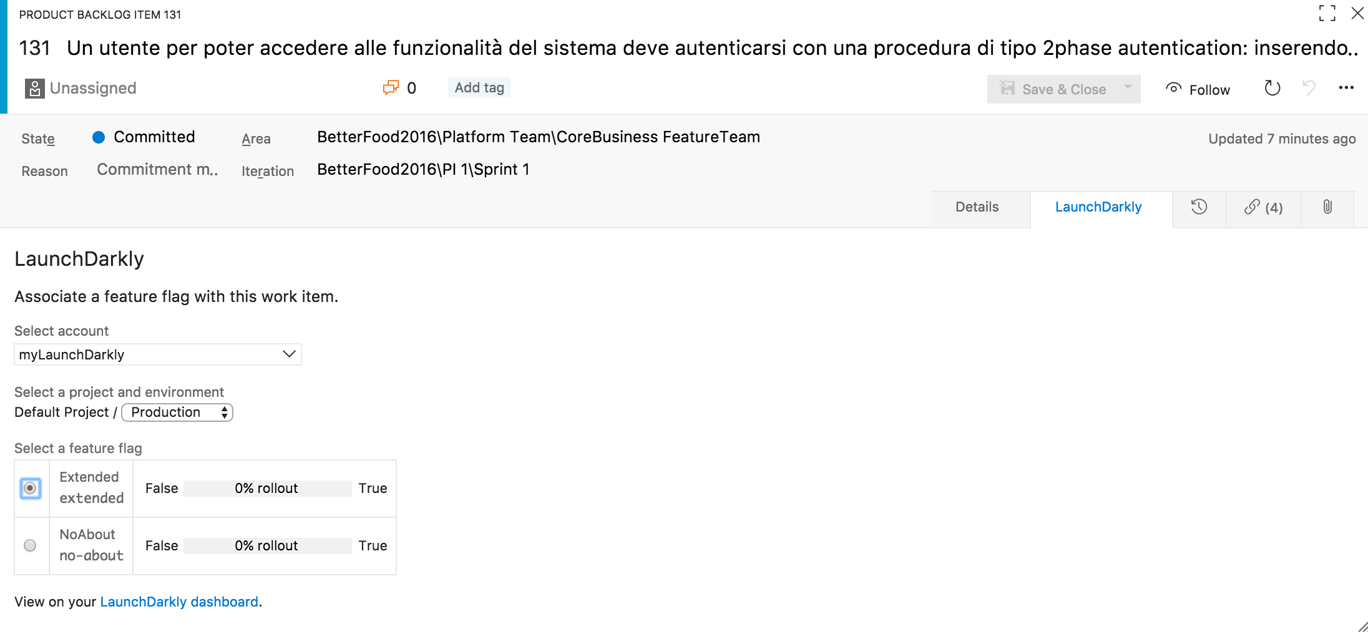
Task: Open the Production environment selector
Action: point(177,412)
